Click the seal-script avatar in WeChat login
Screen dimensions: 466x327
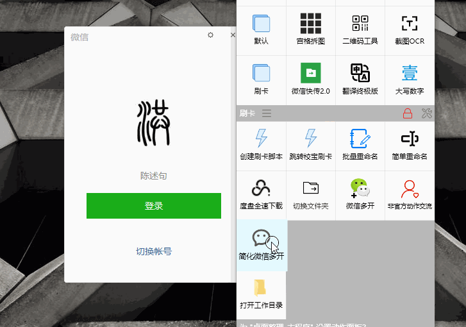153,123
